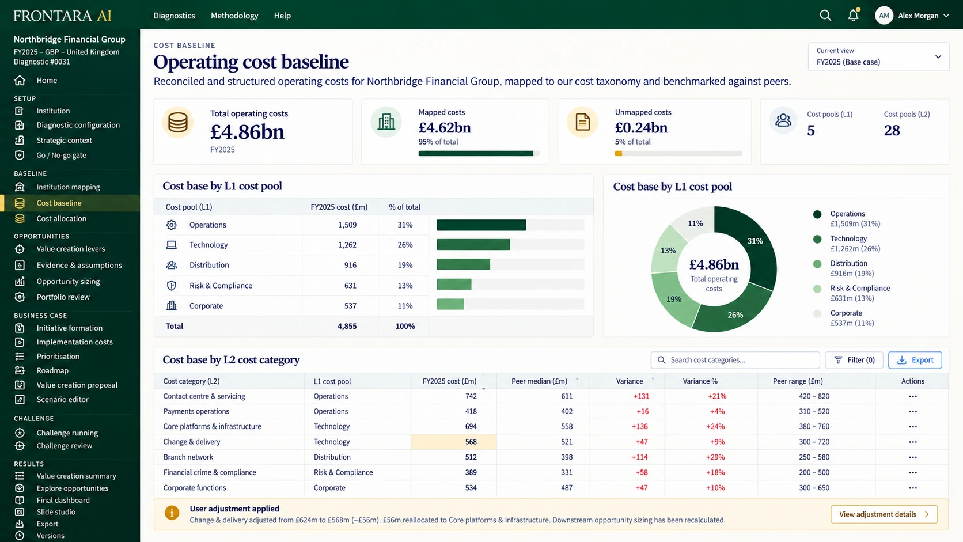Click the Portfolio review icon
This screenshot has width=963, height=542.
[x=20, y=297]
